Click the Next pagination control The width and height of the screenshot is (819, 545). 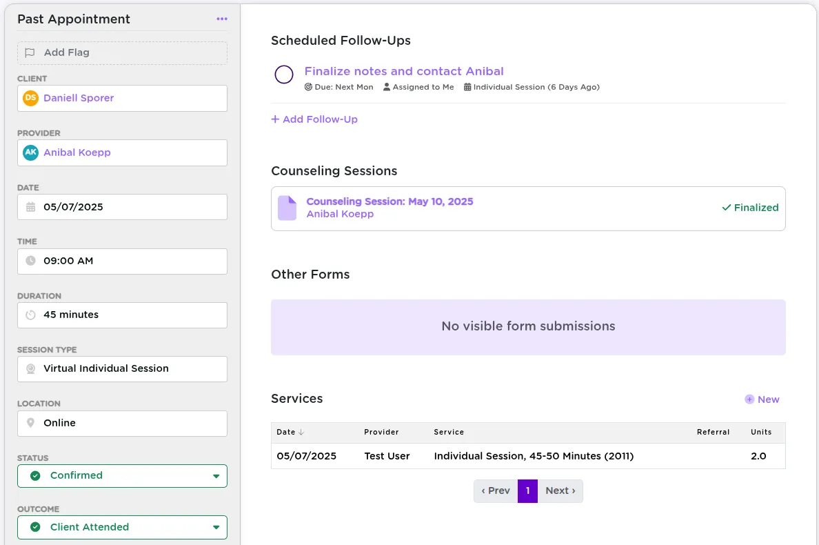[560, 490]
